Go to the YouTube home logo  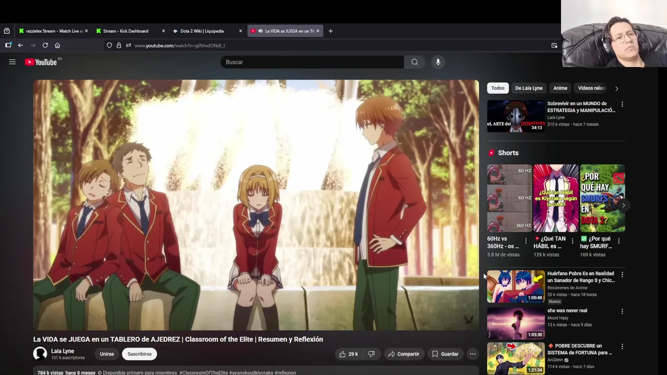tap(41, 62)
